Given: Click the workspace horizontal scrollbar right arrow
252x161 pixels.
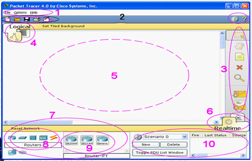Looking at the screenshot, I should tap(216, 122).
